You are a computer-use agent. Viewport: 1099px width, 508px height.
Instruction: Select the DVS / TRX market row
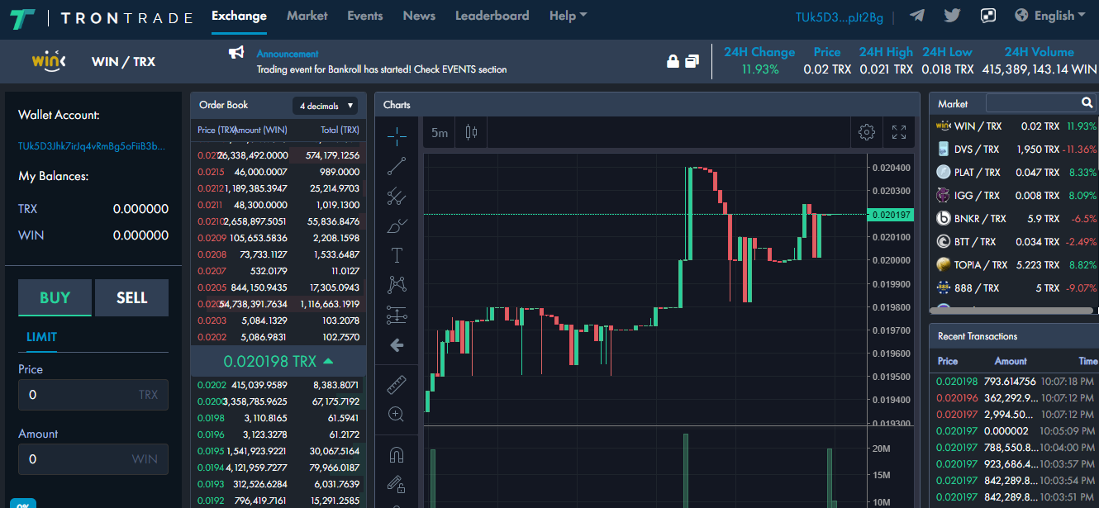(1016, 150)
